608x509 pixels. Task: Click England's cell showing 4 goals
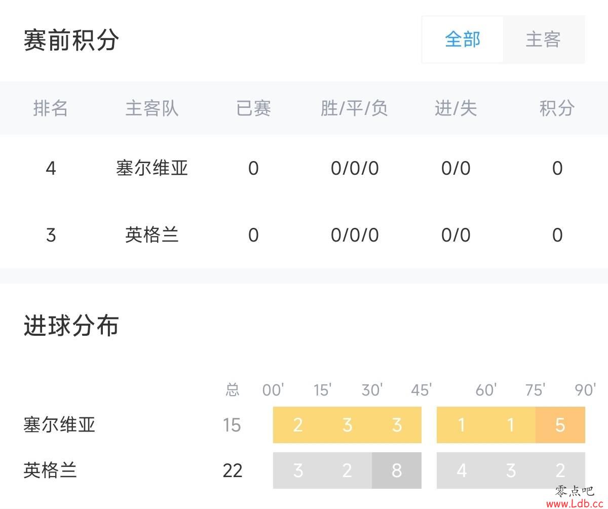(x=461, y=471)
